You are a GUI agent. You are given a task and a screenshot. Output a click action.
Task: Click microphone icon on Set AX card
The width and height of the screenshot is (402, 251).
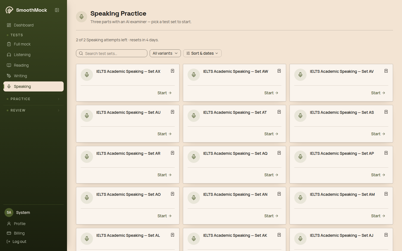[x=87, y=75]
